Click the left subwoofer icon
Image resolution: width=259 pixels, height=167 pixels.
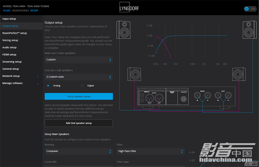click(134, 74)
